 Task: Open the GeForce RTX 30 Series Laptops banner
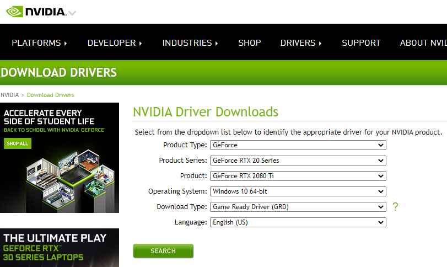[60, 248]
